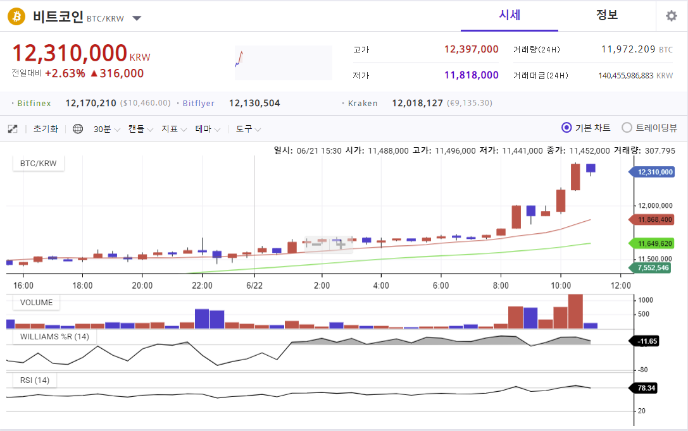
Task: Click the 비트코인 coin name title
Action: pyautogui.click(x=58, y=16)
